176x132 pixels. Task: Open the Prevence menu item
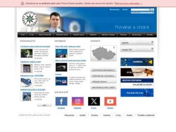click(x=123, y=35)
